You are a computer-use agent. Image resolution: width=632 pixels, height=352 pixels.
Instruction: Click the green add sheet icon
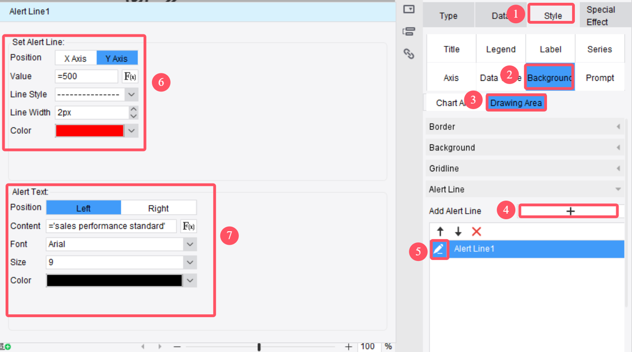pos(7,346)
